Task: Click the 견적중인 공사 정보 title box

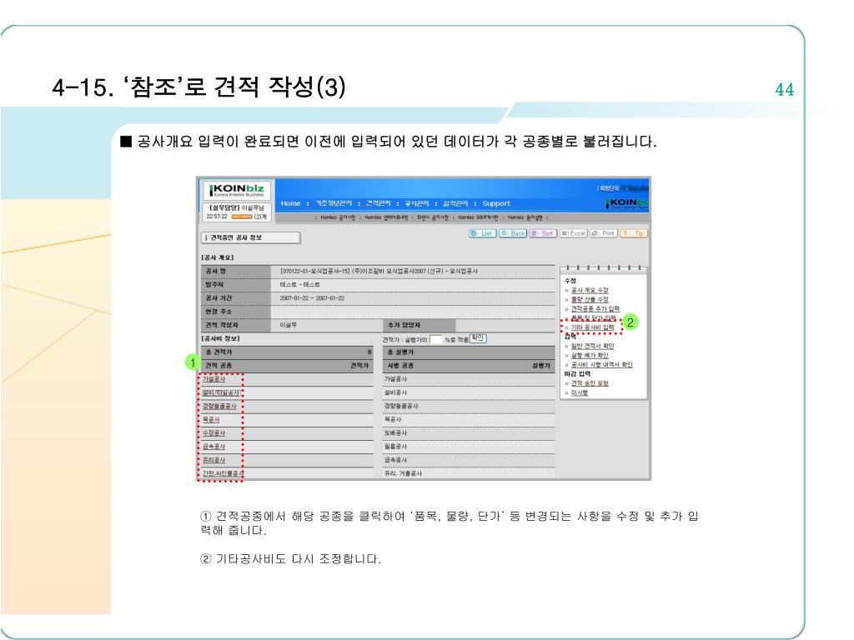Action: point(250,237)
